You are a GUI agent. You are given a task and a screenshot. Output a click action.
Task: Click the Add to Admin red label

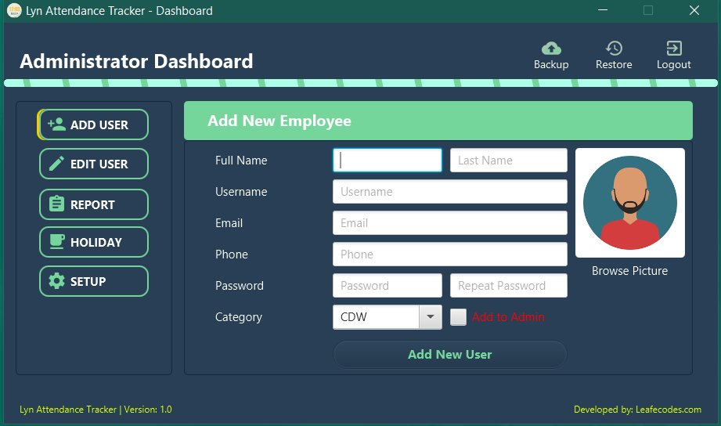[508, 317]
